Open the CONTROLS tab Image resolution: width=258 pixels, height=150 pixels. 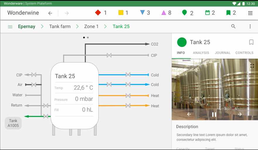[x=244, y=53]
